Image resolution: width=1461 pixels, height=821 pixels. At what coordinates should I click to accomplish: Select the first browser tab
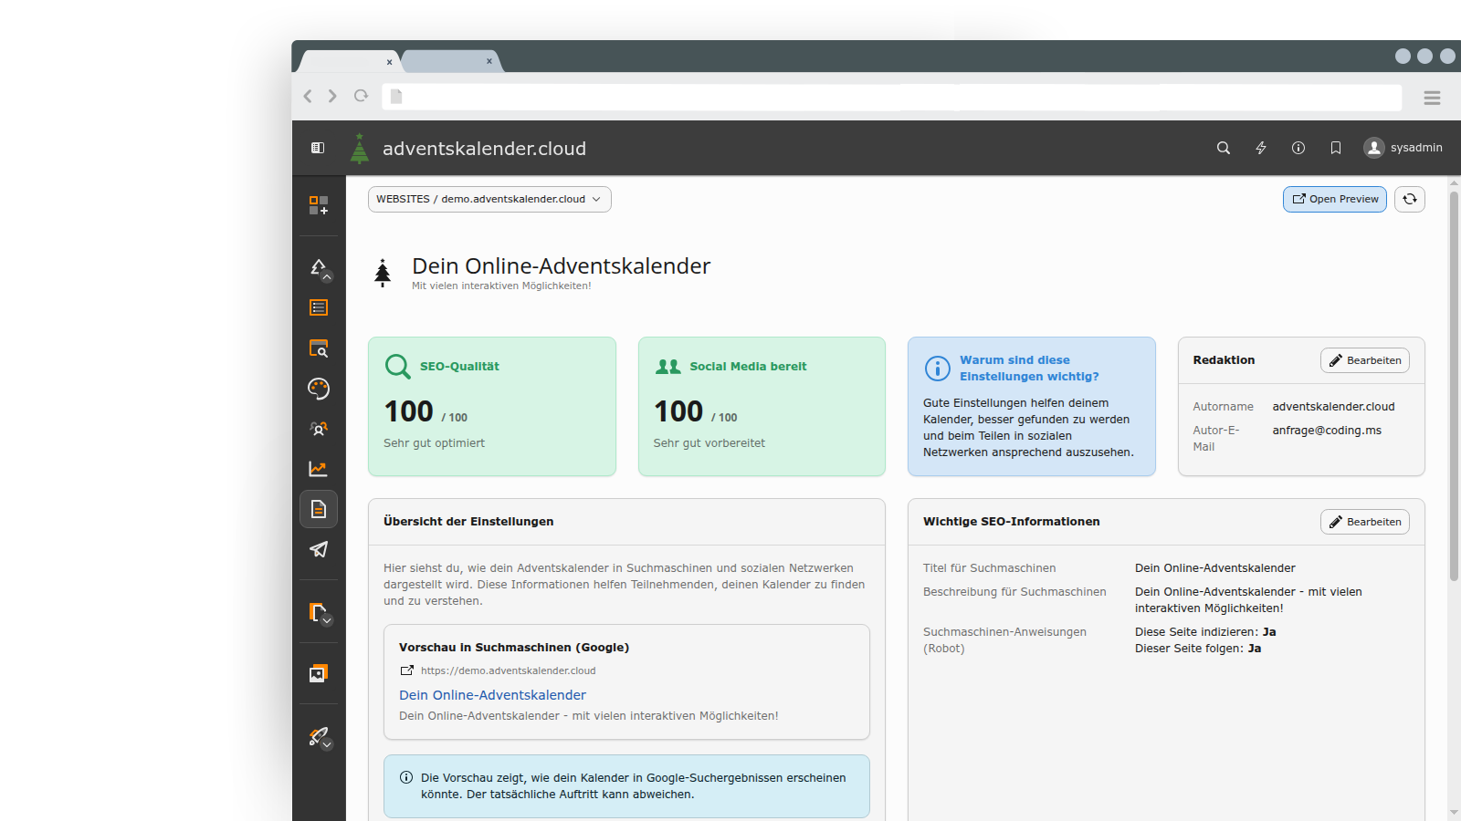(x=351, y=61)
